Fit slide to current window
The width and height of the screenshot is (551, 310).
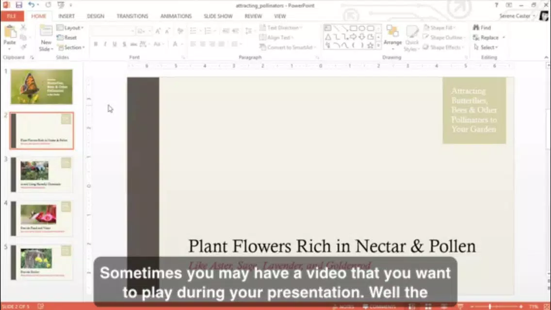click(547, 307)
